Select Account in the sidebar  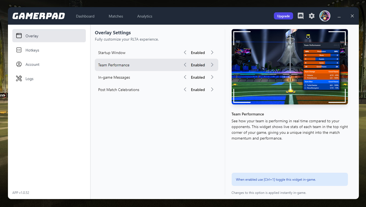pyautogui.click(x=49, y=64)
